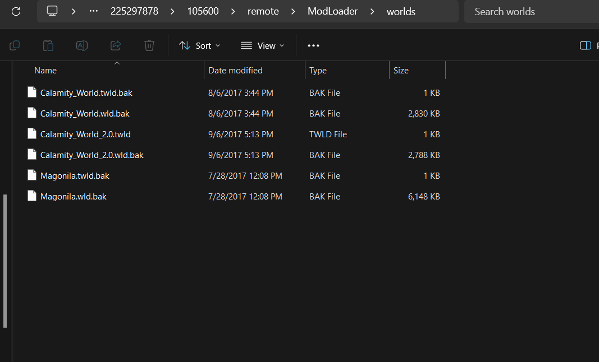This screenshot has width=599, height=362.
Task: Sort by the Date modified column
Action: click(236, 71)
